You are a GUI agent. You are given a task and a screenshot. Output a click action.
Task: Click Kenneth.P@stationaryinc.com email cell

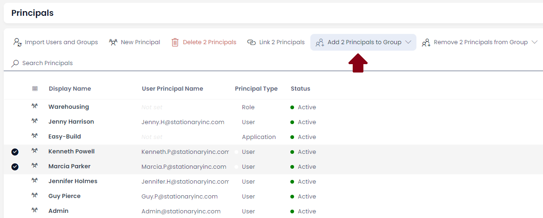pos(185,152)
